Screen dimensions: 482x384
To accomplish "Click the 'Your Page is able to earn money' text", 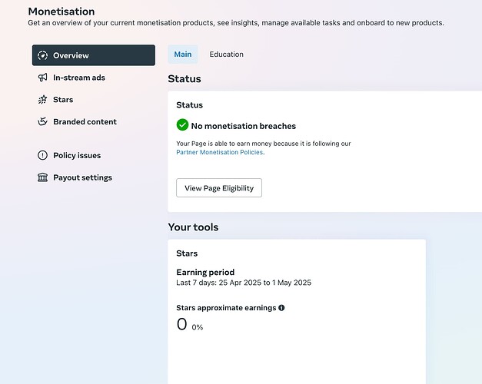I will [x=264, y=144].
